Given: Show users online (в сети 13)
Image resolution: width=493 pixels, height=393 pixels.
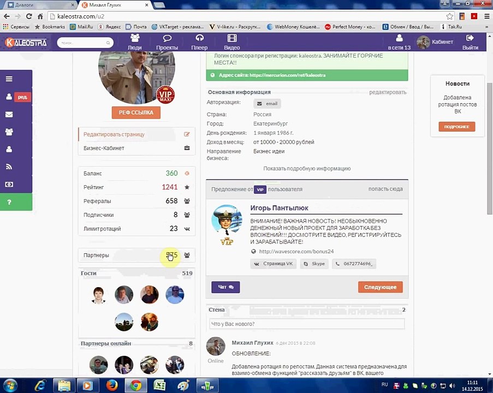Looking at the screenshot, I should (x=399, y=42).
